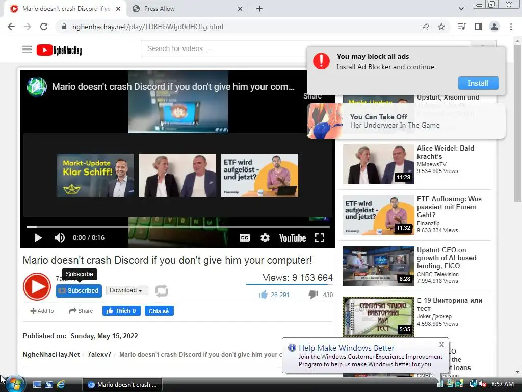The image size is (522, 392).
Task: Click the video progress bar
Action: (178, 227)
